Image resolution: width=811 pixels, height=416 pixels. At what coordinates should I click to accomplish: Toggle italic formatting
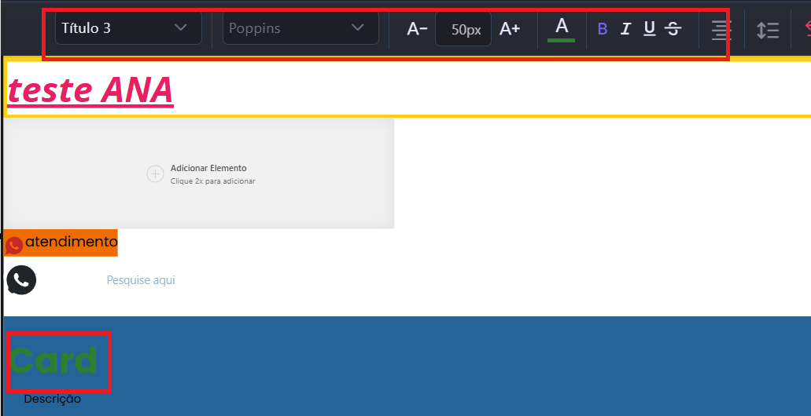coord(625,29)
